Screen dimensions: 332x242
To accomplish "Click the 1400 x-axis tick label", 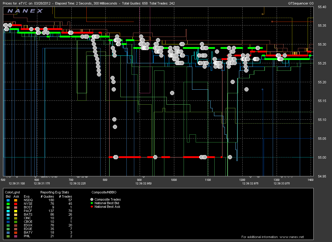I will pyautogui.click(x=311, y=180).
